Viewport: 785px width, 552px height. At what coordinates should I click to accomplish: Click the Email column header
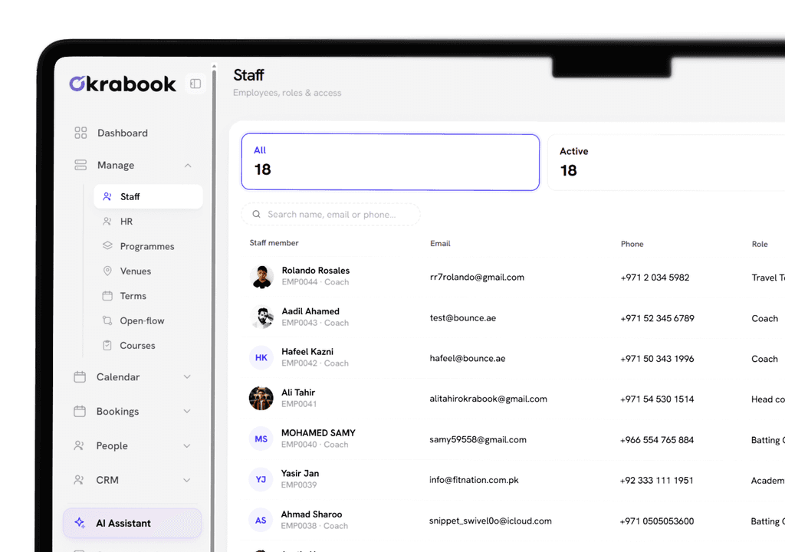440,244
